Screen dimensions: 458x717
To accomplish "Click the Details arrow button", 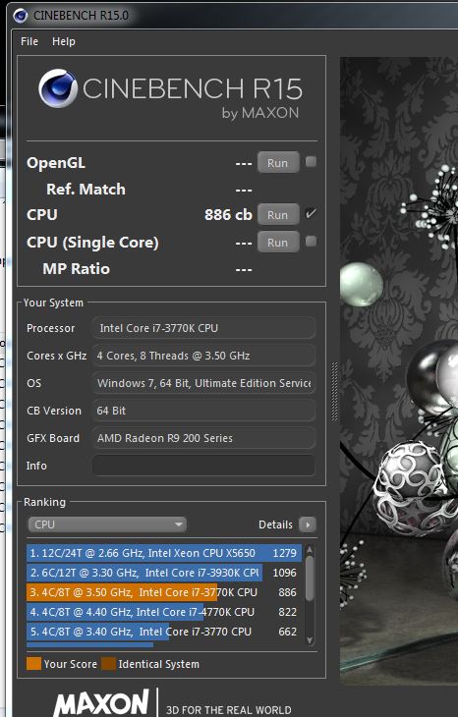I will pos(308,524).
